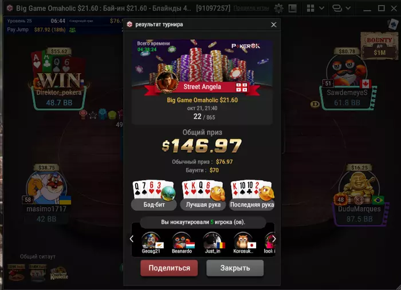Expand dropdown arrow next to grid icon
Screen dimensions: 401x290
[x=322, y=8]
